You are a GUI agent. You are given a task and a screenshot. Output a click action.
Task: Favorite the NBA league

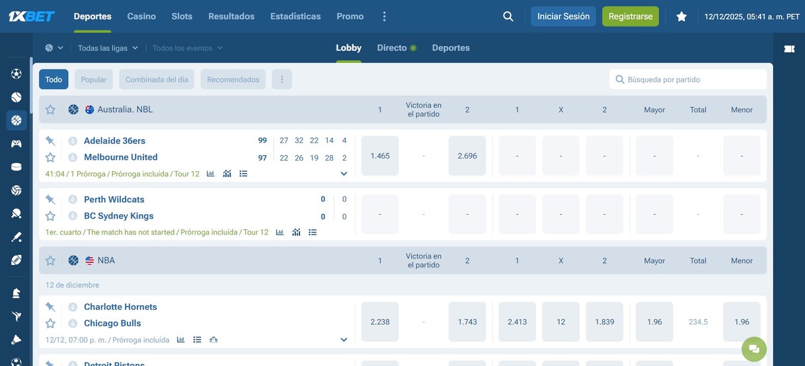(x=50, y=261)
